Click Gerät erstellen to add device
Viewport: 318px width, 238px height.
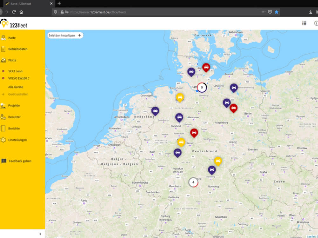click(18, 94)
